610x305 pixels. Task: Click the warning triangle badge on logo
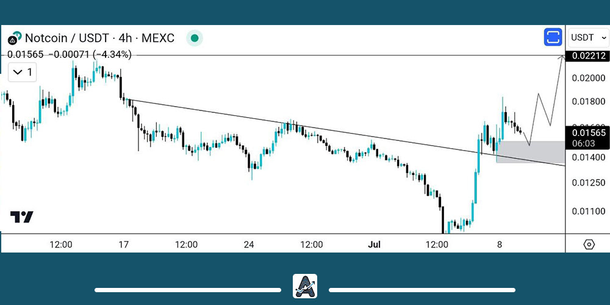click(12, 41)
